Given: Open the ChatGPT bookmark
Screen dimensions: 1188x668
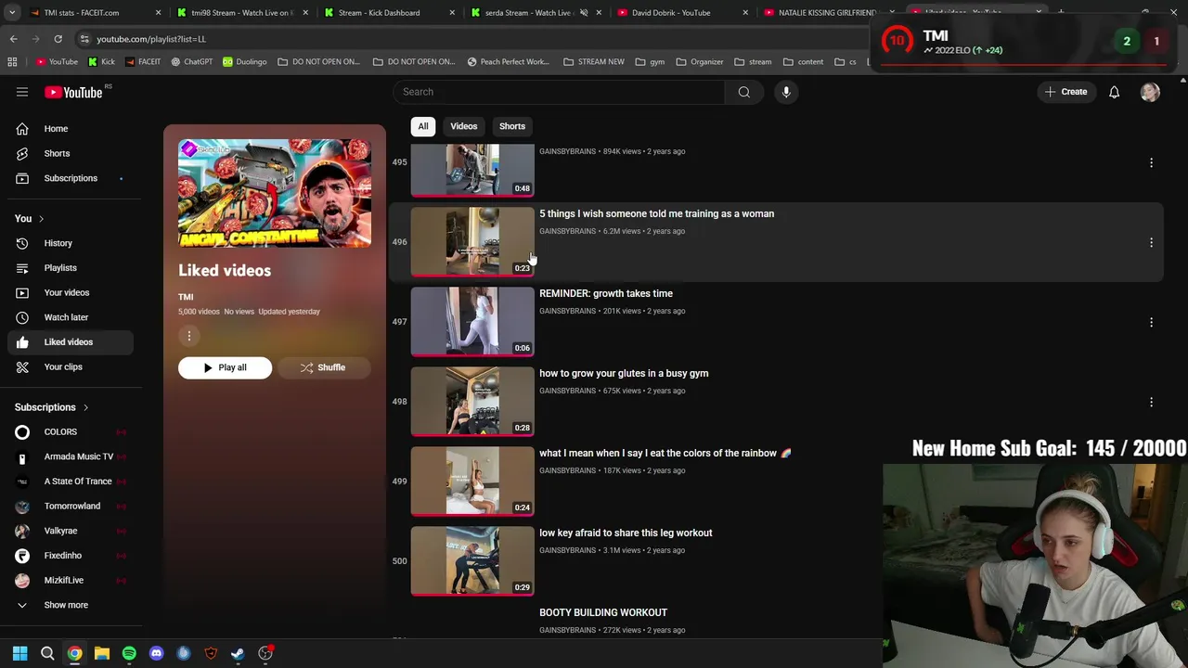Looking at the screenshot, I should click(x=191, y=62).
